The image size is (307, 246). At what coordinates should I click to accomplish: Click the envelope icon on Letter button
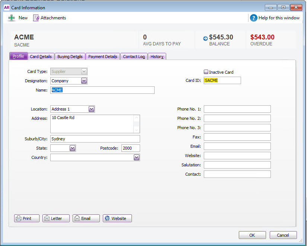click(x=47, y=218)
